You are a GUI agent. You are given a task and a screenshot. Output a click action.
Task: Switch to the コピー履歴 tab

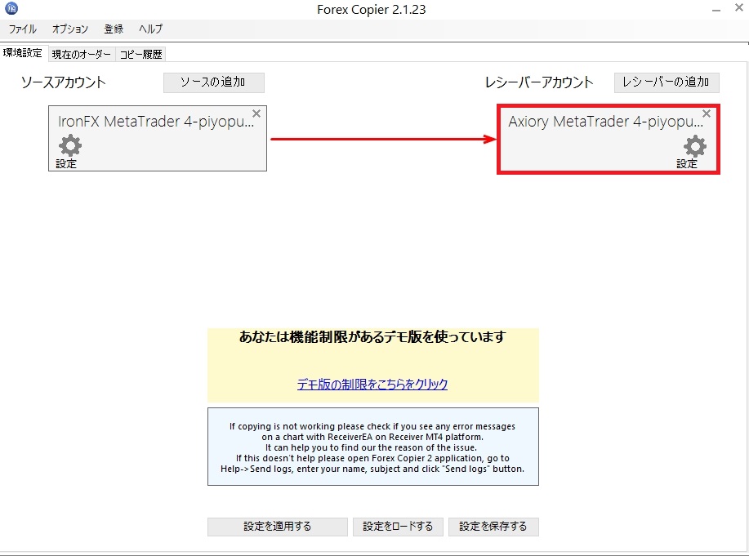click(x=140, y=54)
